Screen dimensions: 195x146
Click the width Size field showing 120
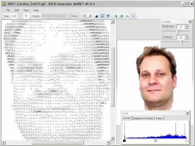(x=14, y=16)
